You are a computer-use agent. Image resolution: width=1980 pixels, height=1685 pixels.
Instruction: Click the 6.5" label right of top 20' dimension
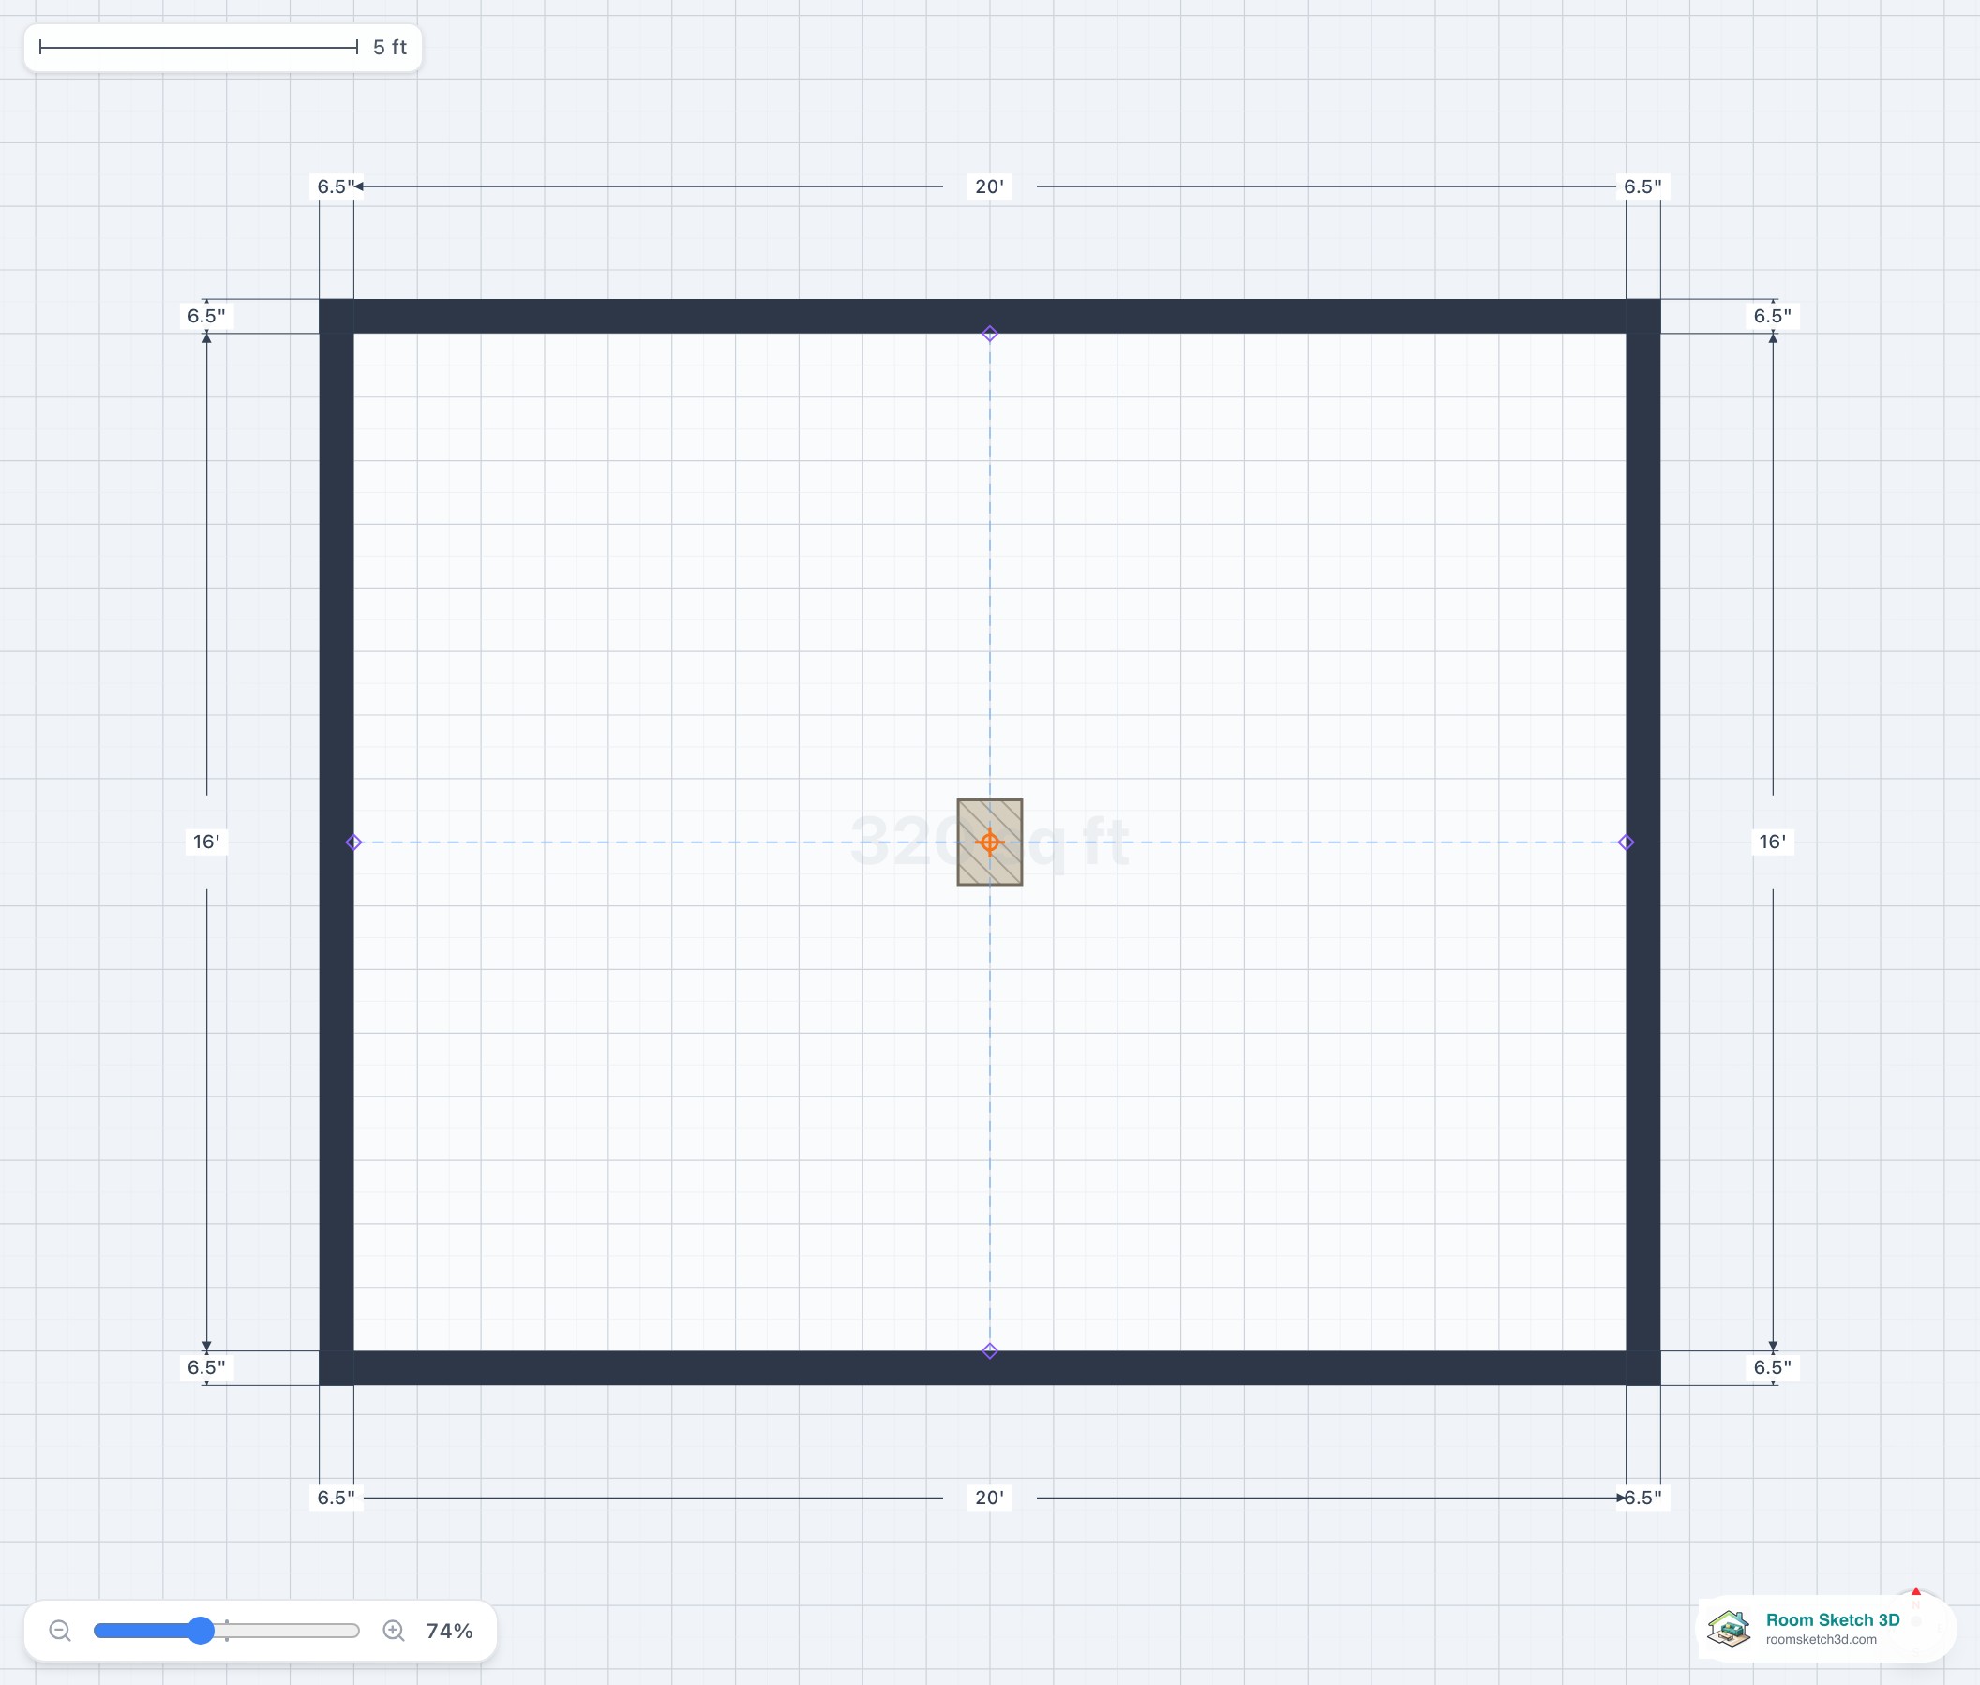(x=1642, y=186)
